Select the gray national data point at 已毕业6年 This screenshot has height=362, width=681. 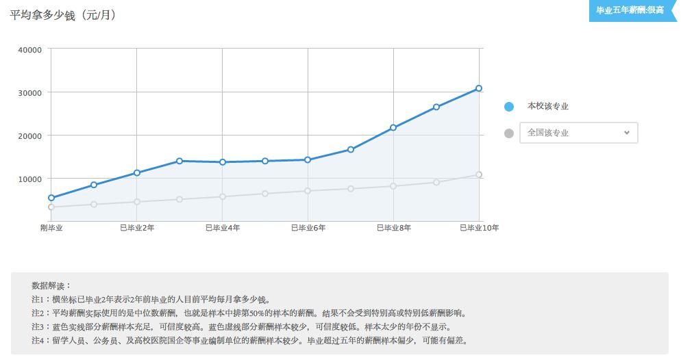coord(308,191)
